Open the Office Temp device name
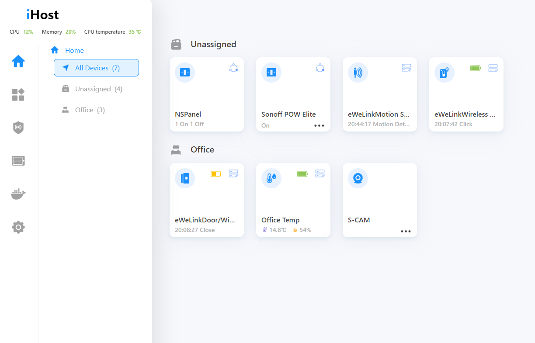535x343 pixels. coord(280,220)
